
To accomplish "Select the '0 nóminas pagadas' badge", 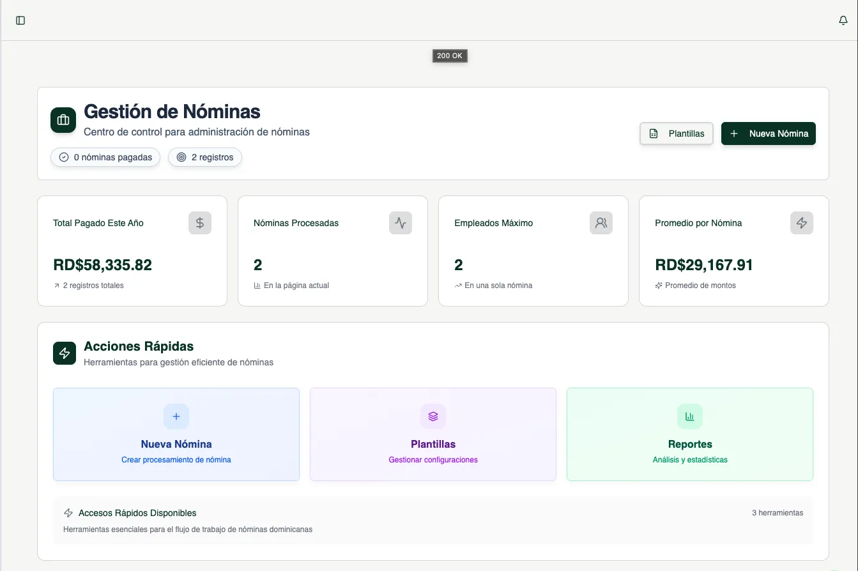I will (x=105, y=157).
